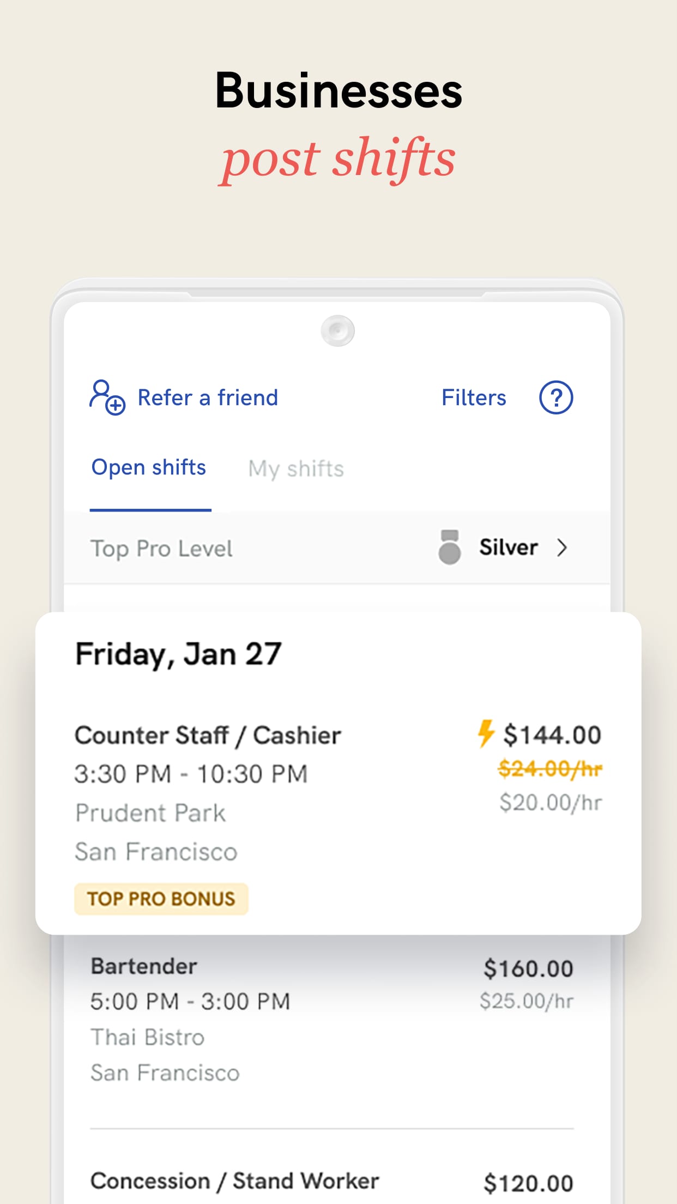The width and height of the screenshot is (677, 1204).
Task: Expand Top Pro Level chevron arrow
Action: (562, 547)
